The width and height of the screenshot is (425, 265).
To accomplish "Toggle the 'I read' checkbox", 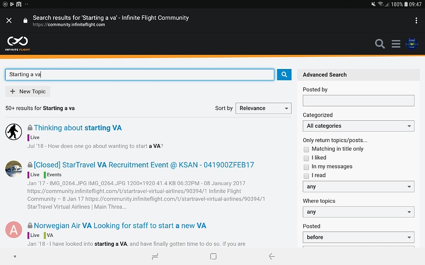I will [x=306, y=176].
